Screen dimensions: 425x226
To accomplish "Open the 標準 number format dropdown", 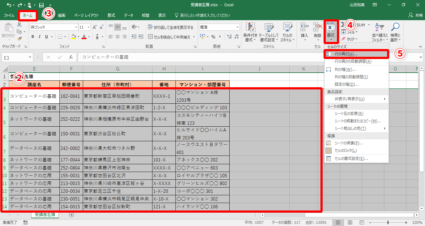I will 238,27.
